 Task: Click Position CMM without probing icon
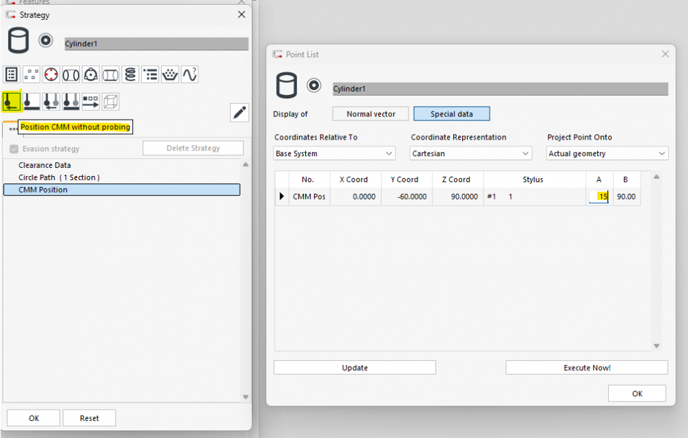click(x=12, y=101)
